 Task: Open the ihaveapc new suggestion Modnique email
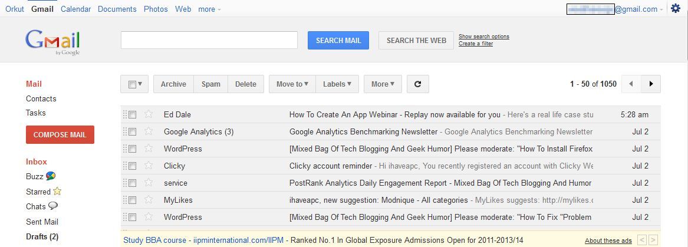390,200
